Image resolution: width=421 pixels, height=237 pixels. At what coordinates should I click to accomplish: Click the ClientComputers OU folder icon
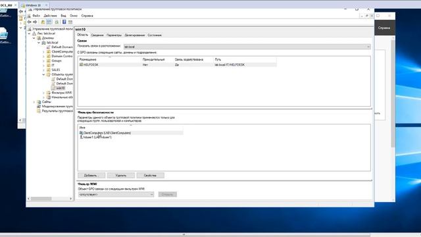(x=49, y=51)
